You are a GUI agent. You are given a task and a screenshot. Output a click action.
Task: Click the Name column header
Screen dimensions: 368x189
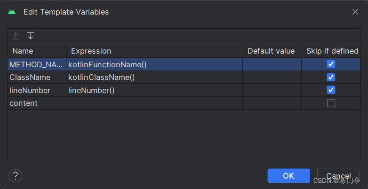23,51
